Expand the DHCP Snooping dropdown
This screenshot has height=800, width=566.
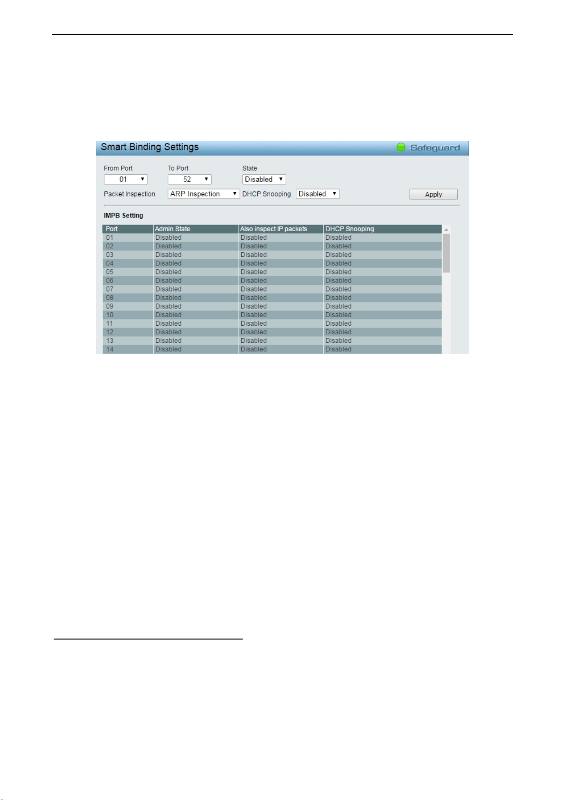[x=318, y=194]
